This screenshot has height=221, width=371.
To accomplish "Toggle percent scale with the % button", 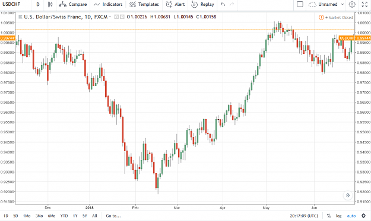I will click(329, 216).
